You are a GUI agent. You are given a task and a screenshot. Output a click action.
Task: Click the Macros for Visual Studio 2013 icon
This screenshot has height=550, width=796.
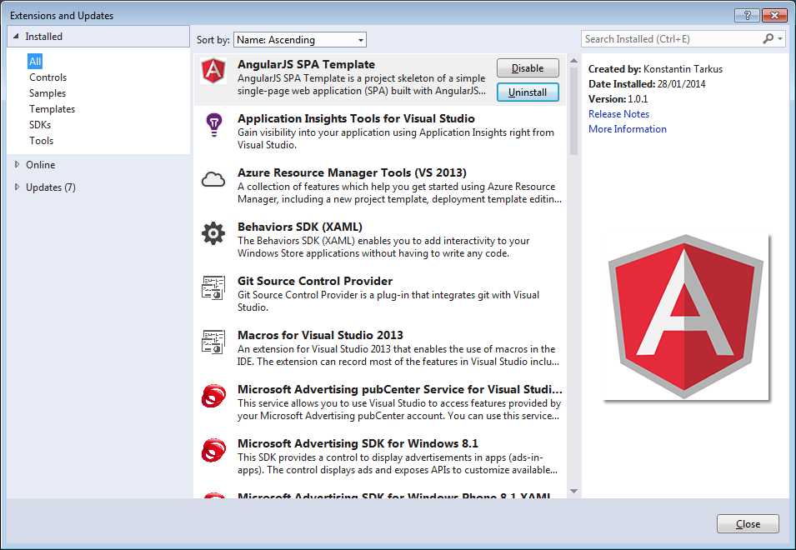tap(213, 342)
